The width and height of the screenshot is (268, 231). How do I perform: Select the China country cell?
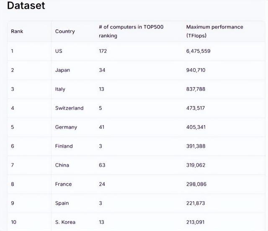62,165
